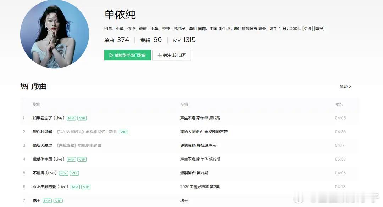The image size is (383, 207).
Task: Open the song 永不失联的爱 (Live)
Action: [x=50, y=187]
